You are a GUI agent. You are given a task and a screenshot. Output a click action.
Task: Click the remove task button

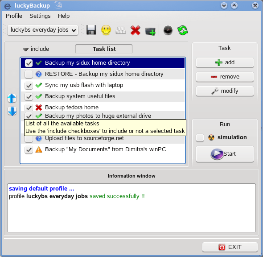pyautogui.click(x=225, y=77)
